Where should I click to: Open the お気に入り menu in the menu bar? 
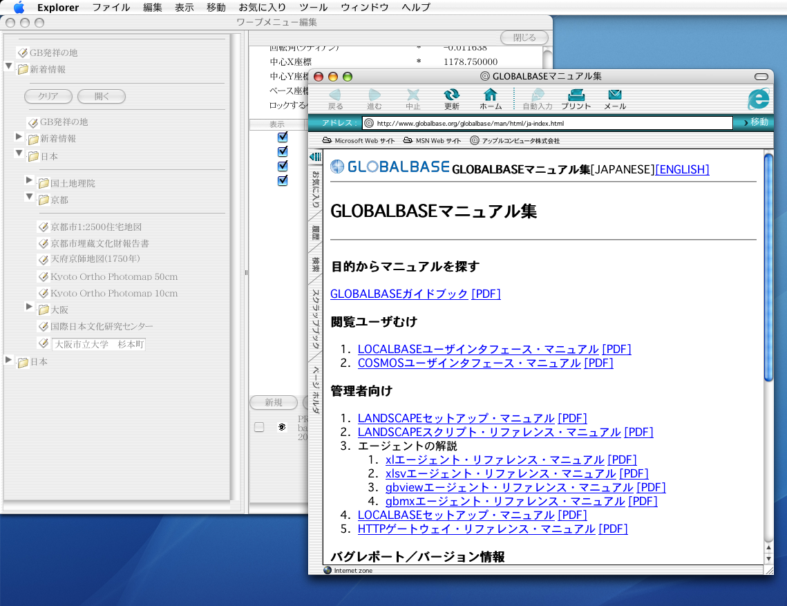pyautogui.click(x=263, y=7)
